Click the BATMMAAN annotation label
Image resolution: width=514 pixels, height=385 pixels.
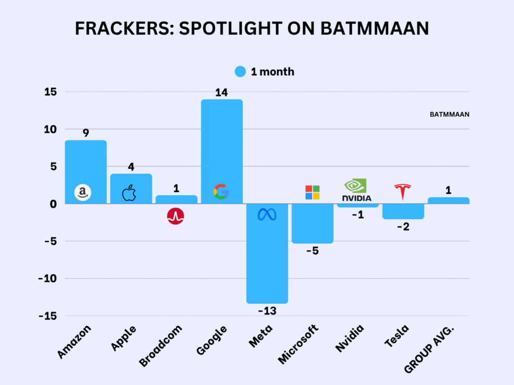point(449,114)
